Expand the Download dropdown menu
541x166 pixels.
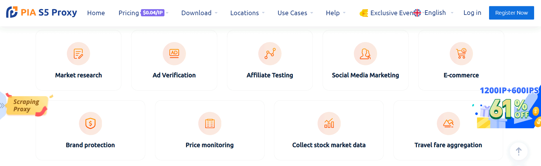click(199, 13)
